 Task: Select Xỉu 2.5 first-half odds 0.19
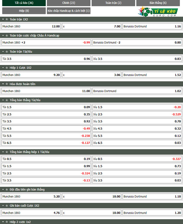click(137, 173)
